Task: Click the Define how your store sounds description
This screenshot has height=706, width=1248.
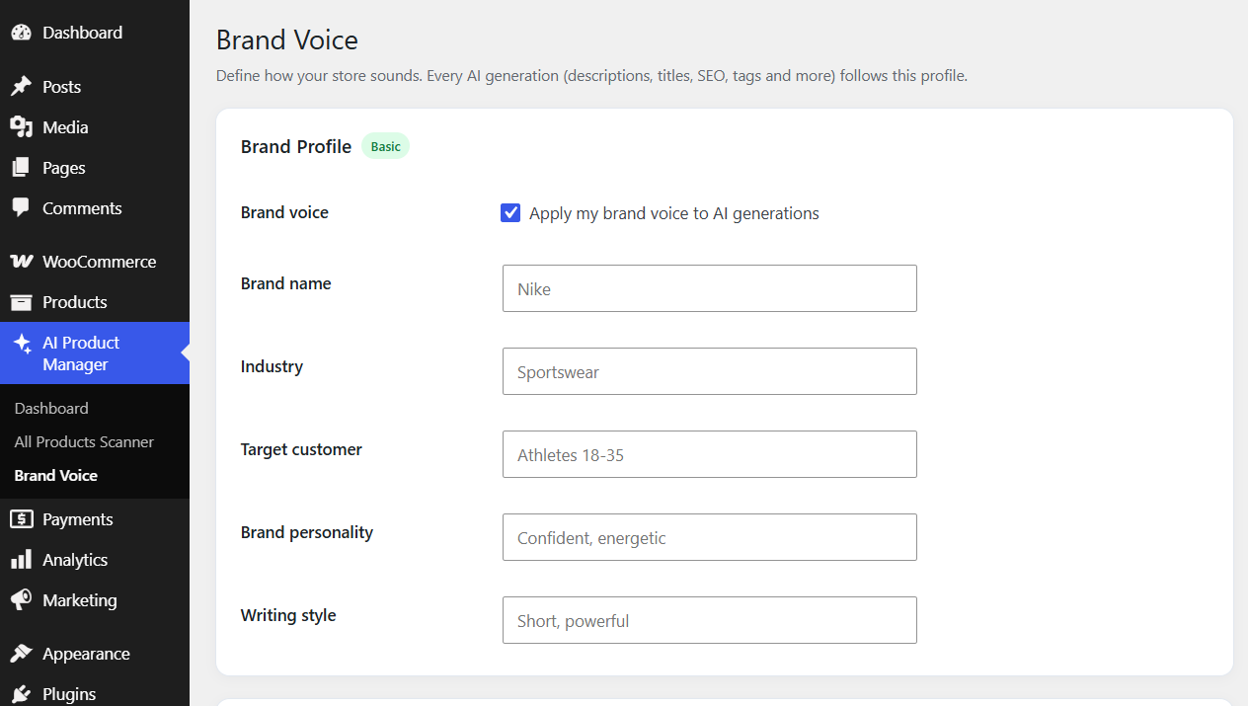Action: [x=591, y=76]
